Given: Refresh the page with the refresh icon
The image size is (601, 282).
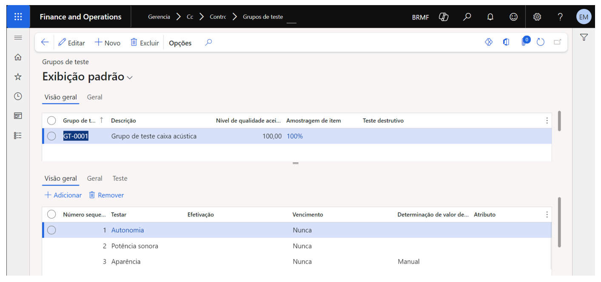Looking at the screenshot, I should click(x=541, y=42).
